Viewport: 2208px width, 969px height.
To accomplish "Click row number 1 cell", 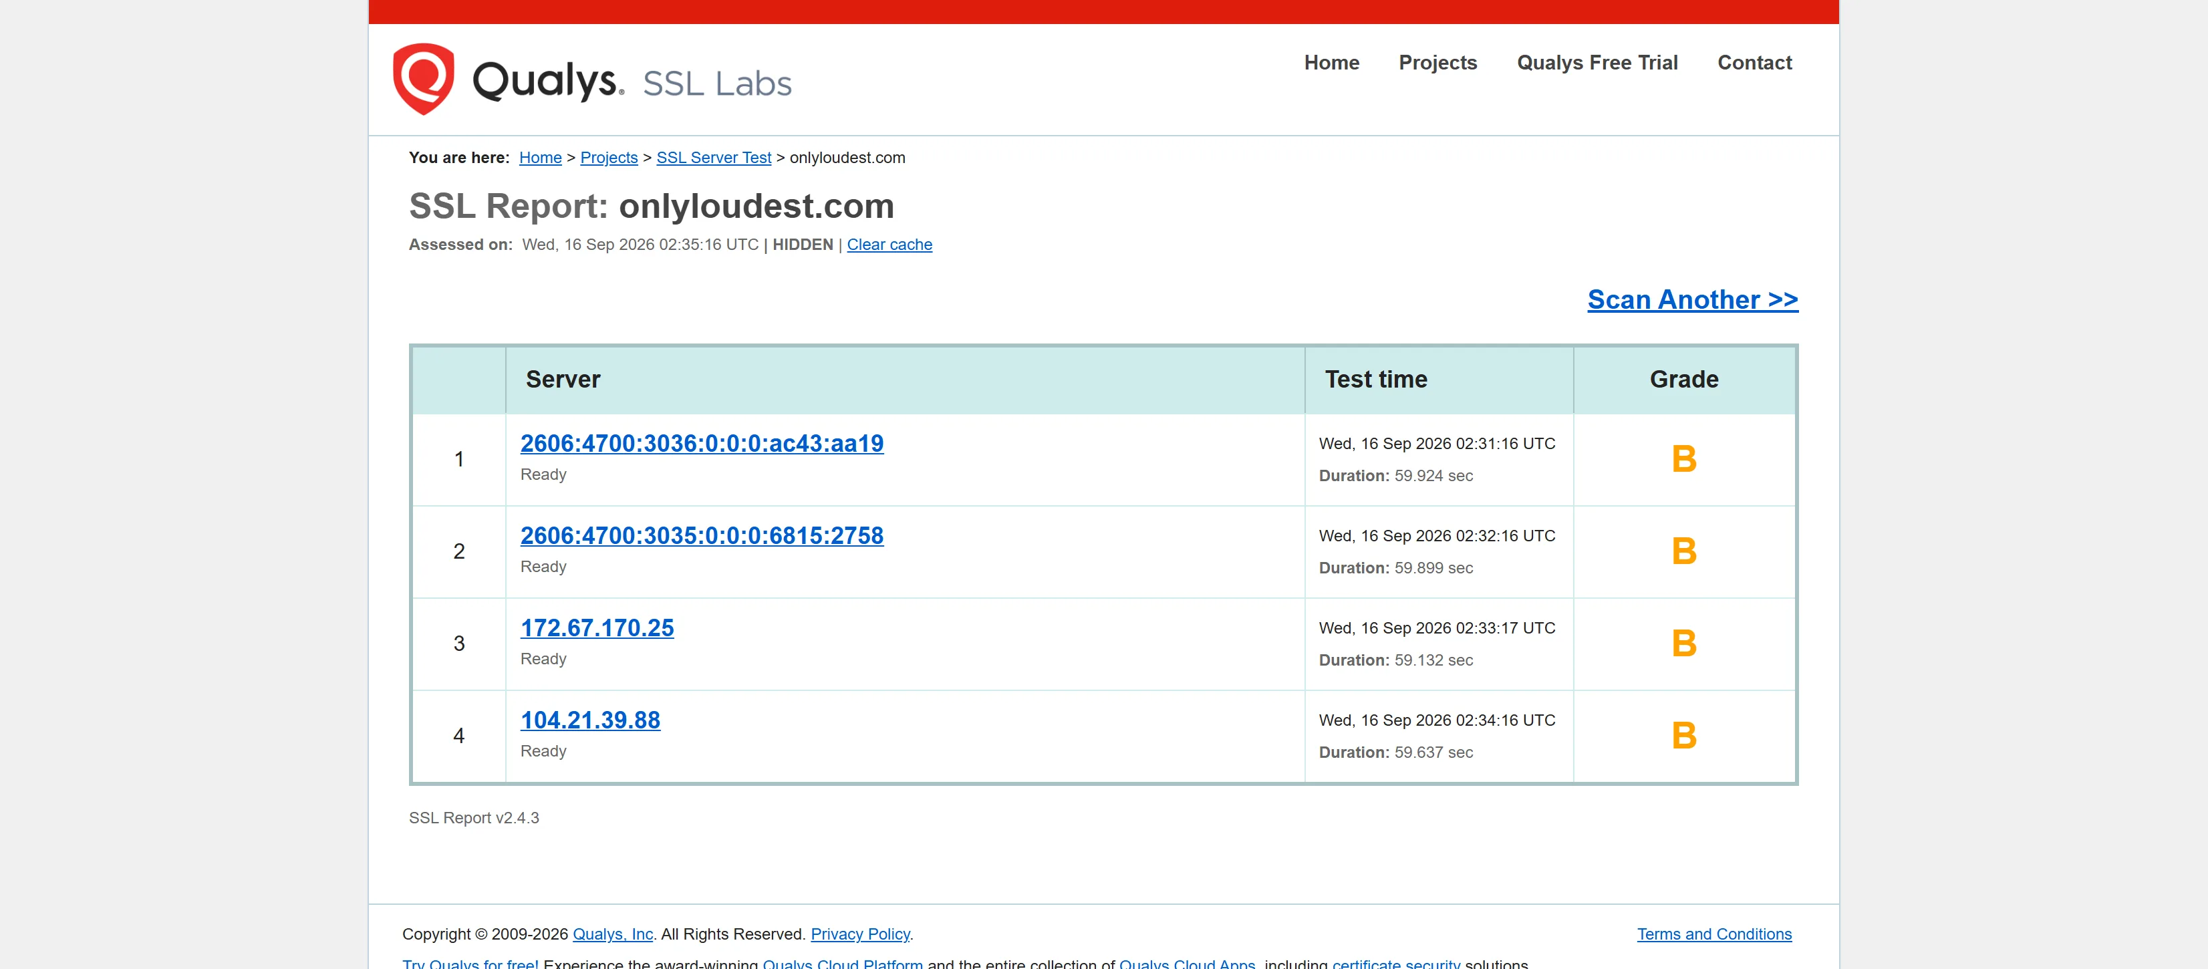I will tap(458, 460).
